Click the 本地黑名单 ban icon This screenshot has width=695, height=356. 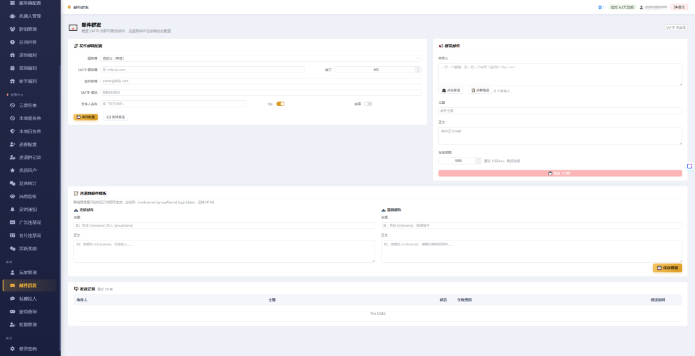pyautogui.click(x=12, y=118)
